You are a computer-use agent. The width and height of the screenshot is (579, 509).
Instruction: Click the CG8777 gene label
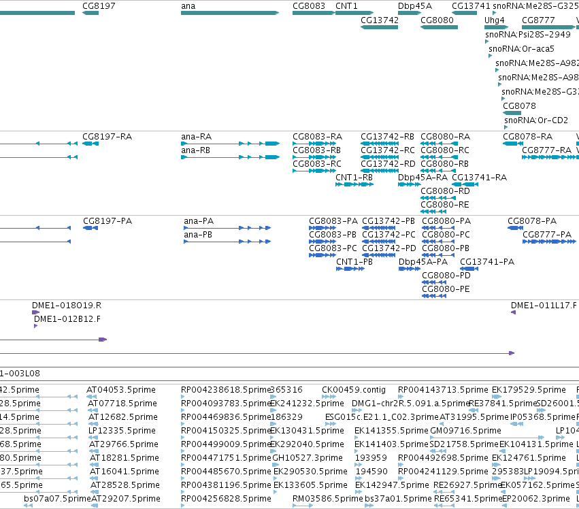(538, 20)
